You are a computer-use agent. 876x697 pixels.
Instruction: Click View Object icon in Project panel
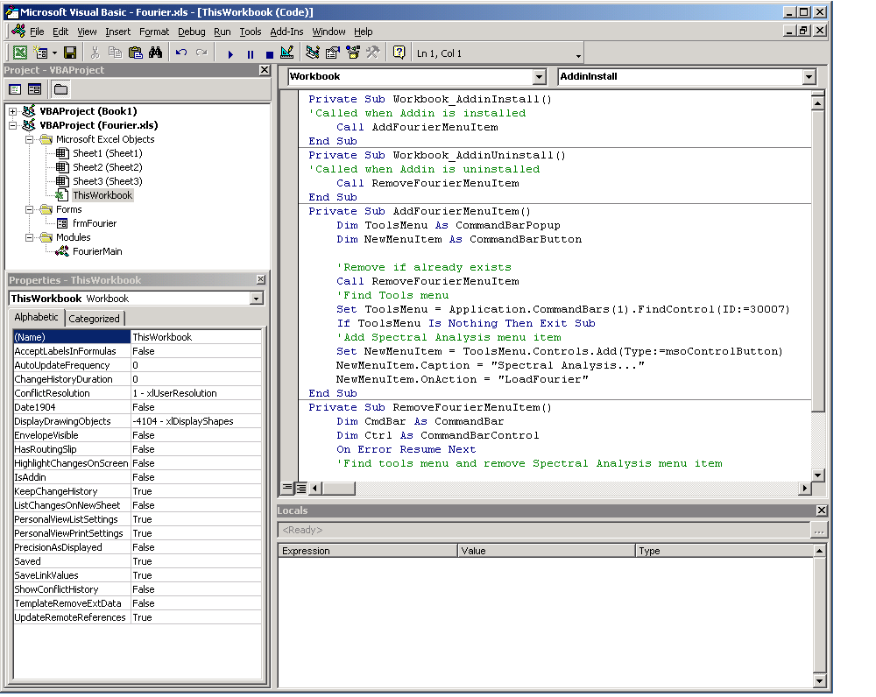pyautogui.click(x=35, y=89)
